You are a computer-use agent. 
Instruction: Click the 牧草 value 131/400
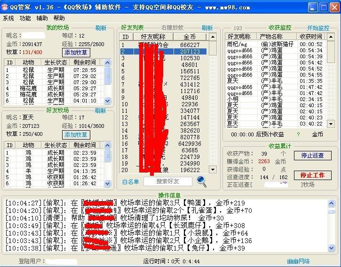tap(32, 52)
